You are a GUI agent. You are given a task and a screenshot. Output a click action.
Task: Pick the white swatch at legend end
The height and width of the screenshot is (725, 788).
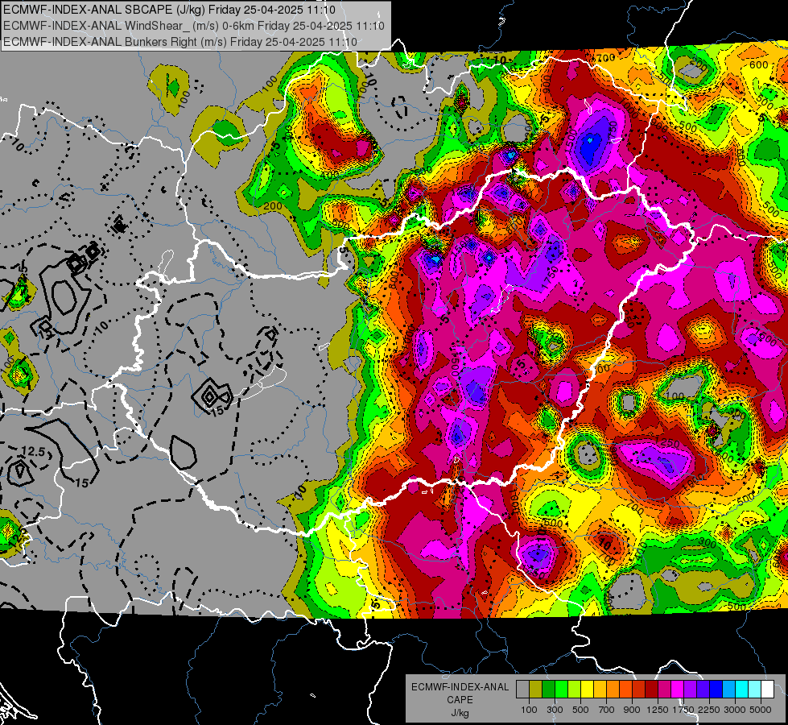[x=767, y=690]
